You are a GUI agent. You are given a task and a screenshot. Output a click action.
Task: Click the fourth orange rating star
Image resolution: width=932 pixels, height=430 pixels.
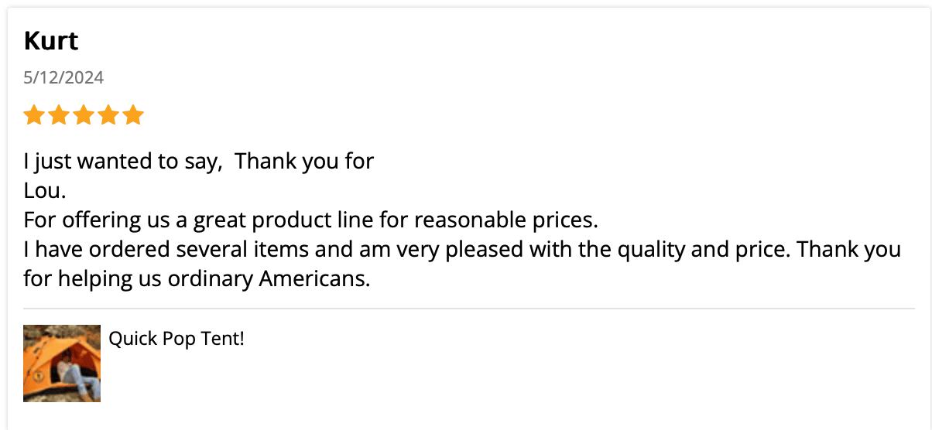tap(108, 116)
